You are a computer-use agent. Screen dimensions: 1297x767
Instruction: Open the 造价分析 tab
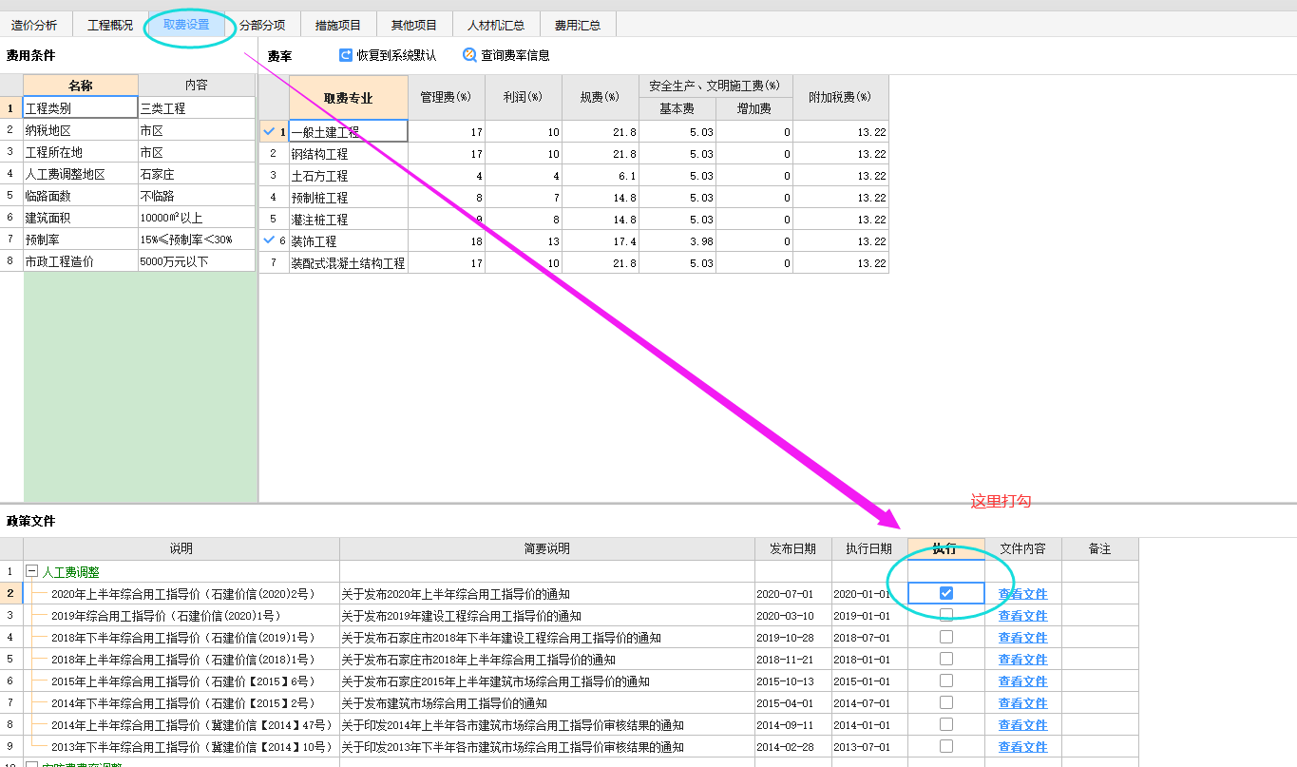tap(34, 25)
